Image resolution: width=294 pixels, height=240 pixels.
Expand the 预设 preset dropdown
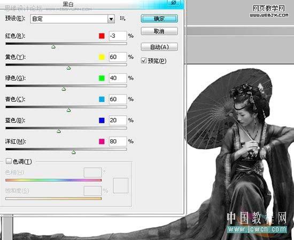point(111,19)
